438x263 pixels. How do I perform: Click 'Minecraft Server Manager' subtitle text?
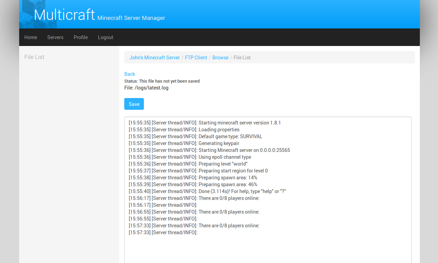point(131,18)
